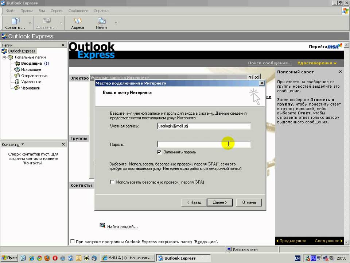
Task: Enable secure password authentication (SPA) checkbox
Action: pos(112,182)
